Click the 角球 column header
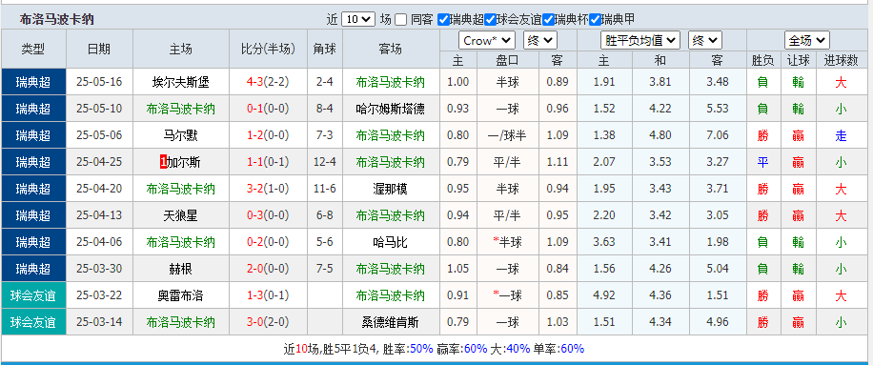Screen dimensions: 873x365 [325, 49]
